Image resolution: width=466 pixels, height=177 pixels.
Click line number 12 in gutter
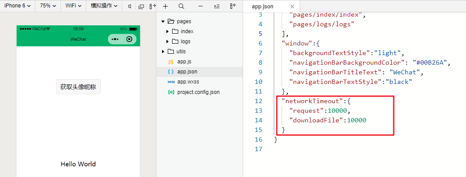pyautogui.click(x=258, y=101)
